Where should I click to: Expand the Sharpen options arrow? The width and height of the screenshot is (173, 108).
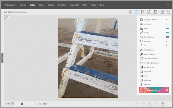(166, 41)
